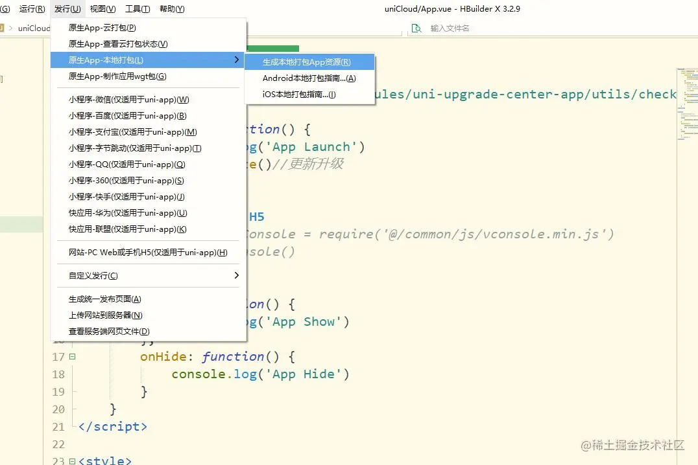
Task: Select 小程序-百度(仅适用于uni-app)(B)
Action: 149,115
